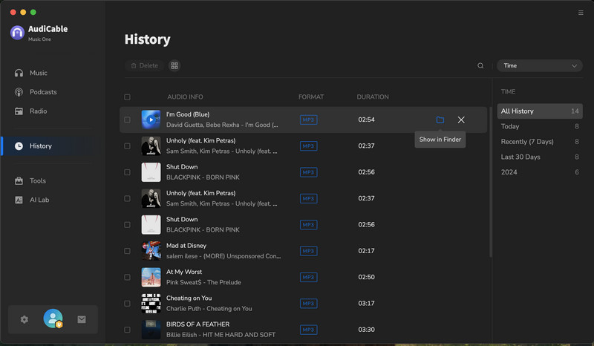Viewport: 594px width, 346px height.
Task: Select the All History filter
Action: pyautogui.click(x=540, y=111)
